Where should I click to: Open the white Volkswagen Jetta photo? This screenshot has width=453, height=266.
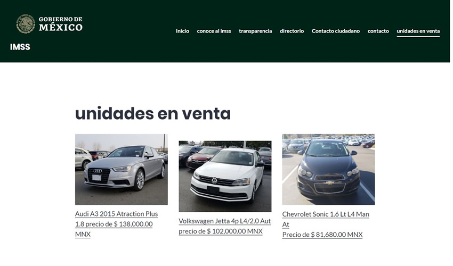pos(225,176)
